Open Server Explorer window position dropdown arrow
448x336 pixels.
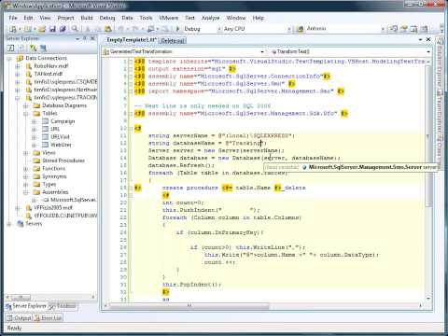coord(77,38)
